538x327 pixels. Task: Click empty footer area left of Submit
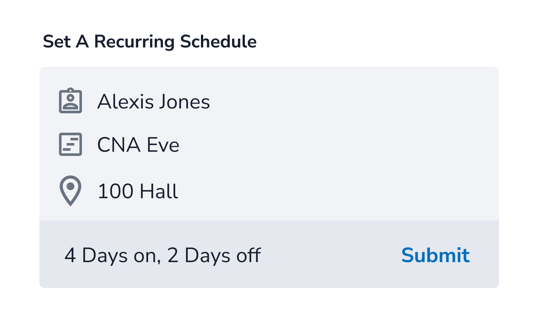coord(329,255)
